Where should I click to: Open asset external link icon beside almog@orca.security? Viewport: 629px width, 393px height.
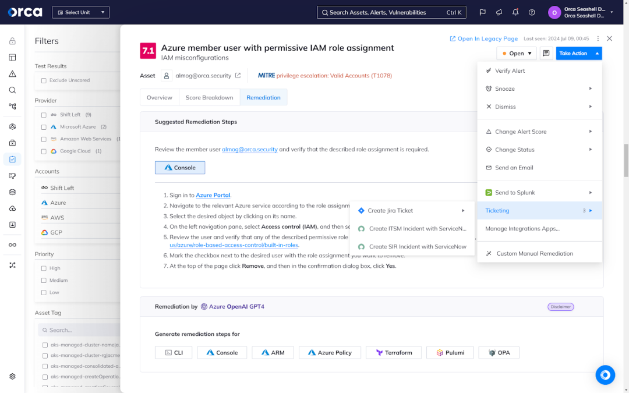pos(238,75)
